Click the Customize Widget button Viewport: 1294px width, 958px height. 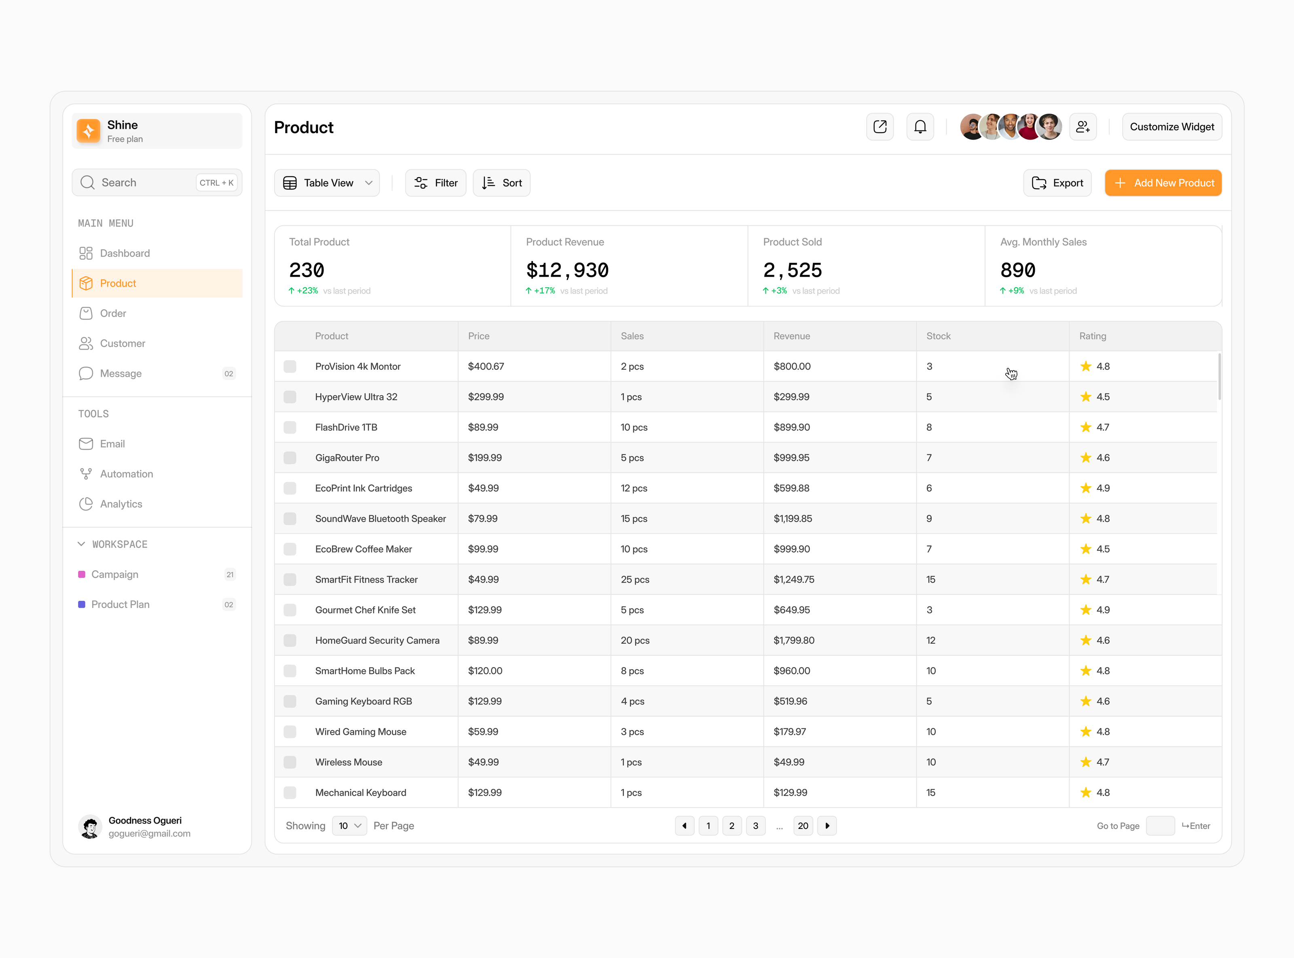(x=1172, y=127)
